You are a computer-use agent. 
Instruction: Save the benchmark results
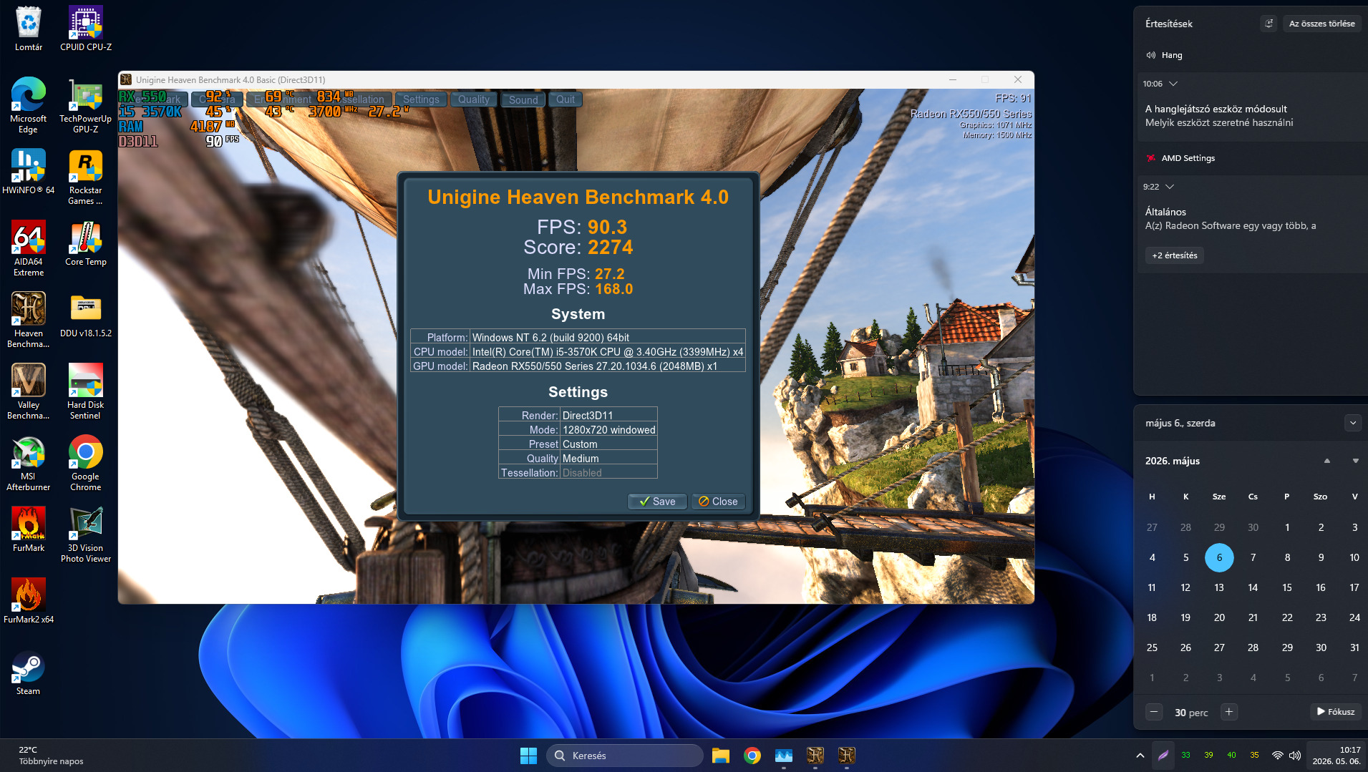657,502
